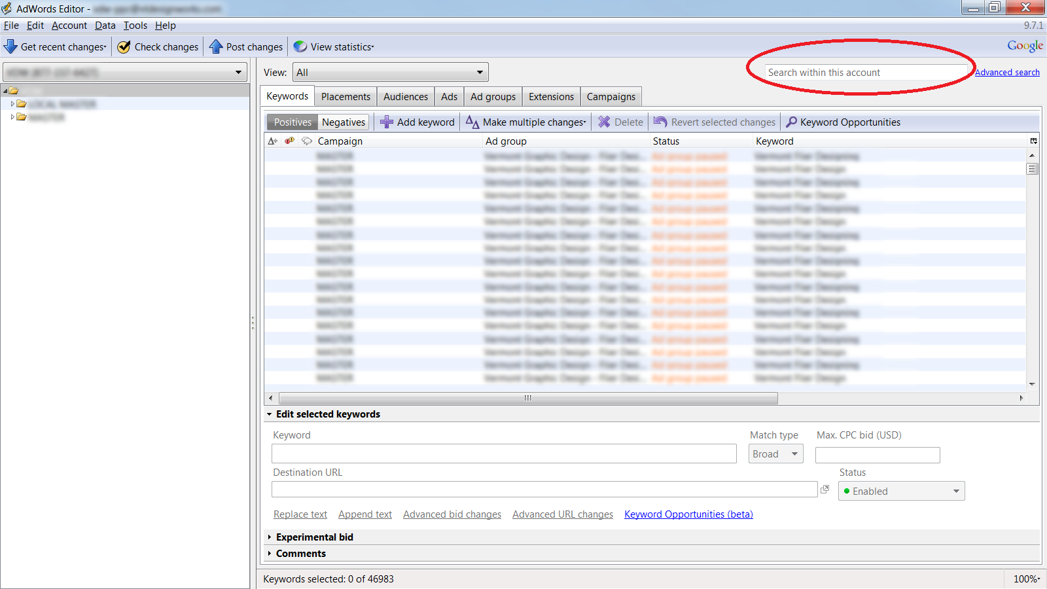Expand the first campaign folder in tree
The image size is (1047, 589).
point(12,104)
